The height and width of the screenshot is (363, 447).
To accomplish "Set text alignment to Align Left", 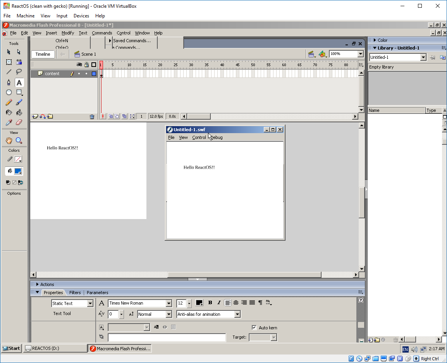I will point(228,303).
